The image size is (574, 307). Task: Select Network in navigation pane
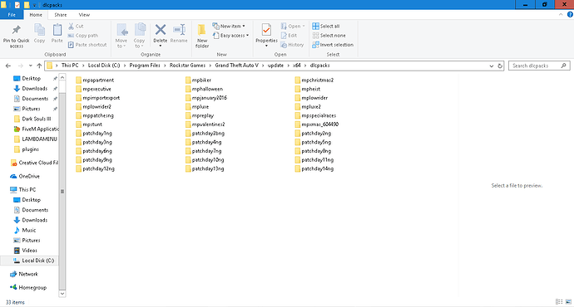click(x=24, y=274)
